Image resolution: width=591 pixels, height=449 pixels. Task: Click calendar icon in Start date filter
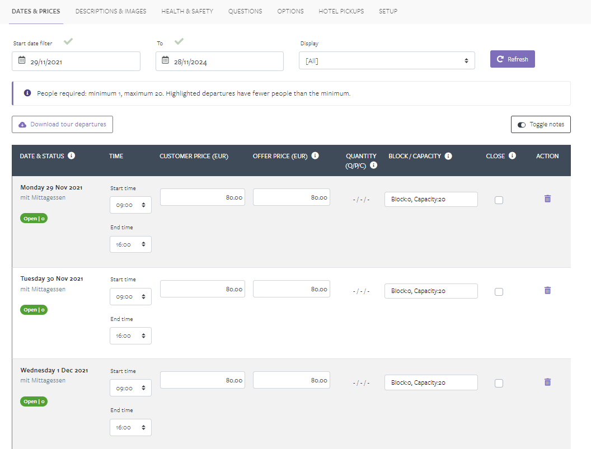tap(22, 60)
